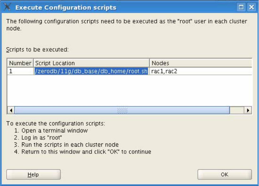259x186 pixels.
Task: Click the divider between Script Location and Nodes
Action: pos(149,63)
